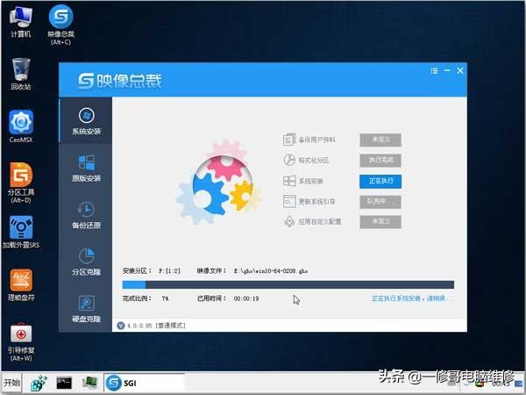Image resolution: width=526 pixels, height=395 pixels.
Task: Click the 完成比例 7% value
Action: coord(165,298)
